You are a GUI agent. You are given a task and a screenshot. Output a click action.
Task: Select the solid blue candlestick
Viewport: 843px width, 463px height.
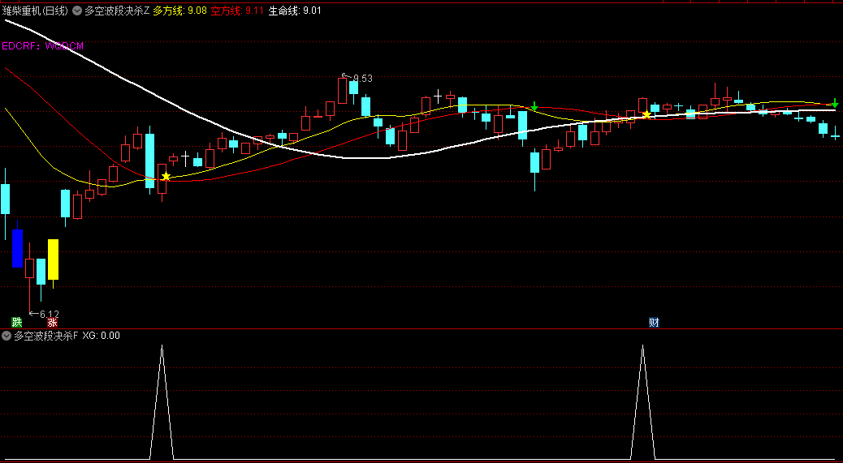click(x=17, y=248)
